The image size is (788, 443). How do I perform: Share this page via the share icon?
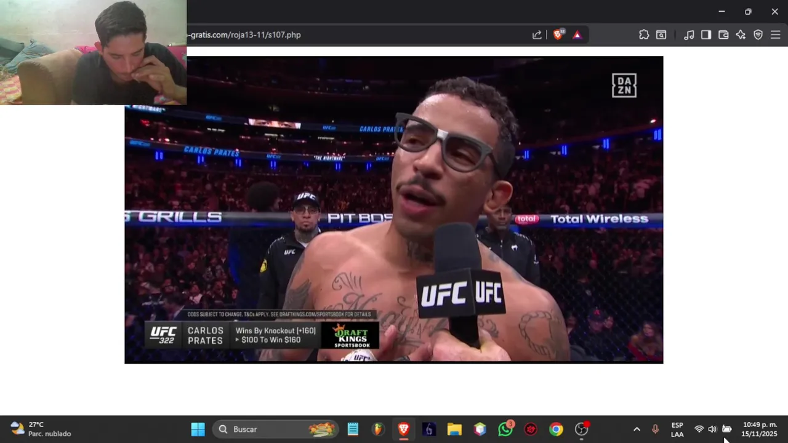coord(537,35)
